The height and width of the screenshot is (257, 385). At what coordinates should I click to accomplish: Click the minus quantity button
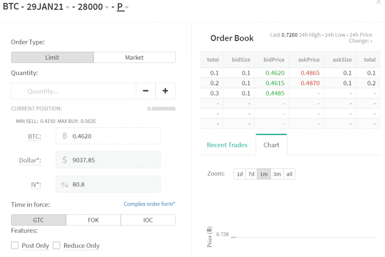tap(146, 91)
